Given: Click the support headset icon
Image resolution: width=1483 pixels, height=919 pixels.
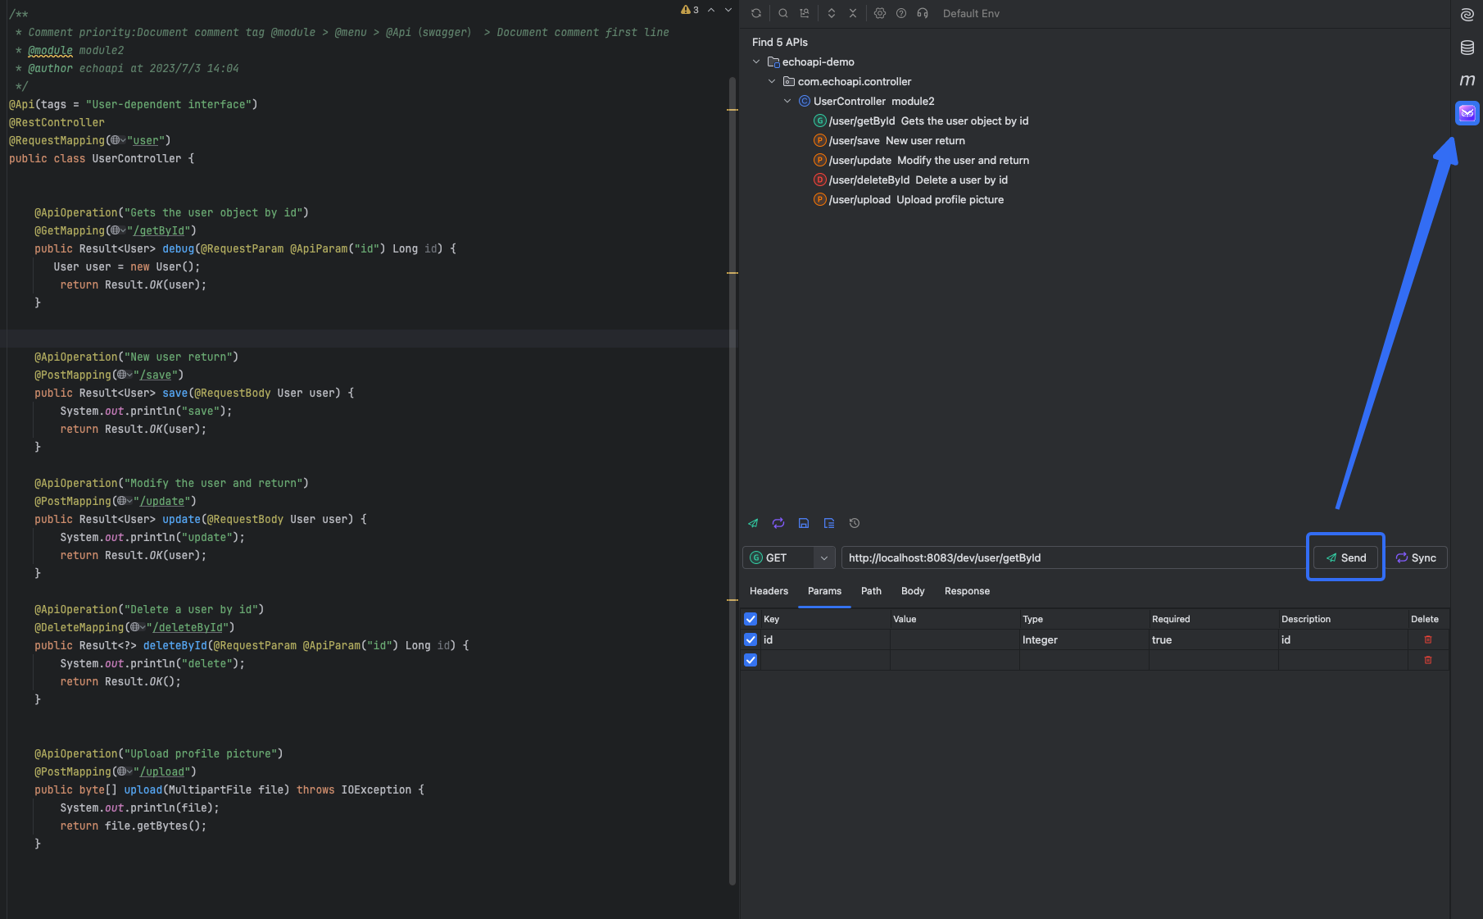Looking at the screenshot, I should click(923, 13).
